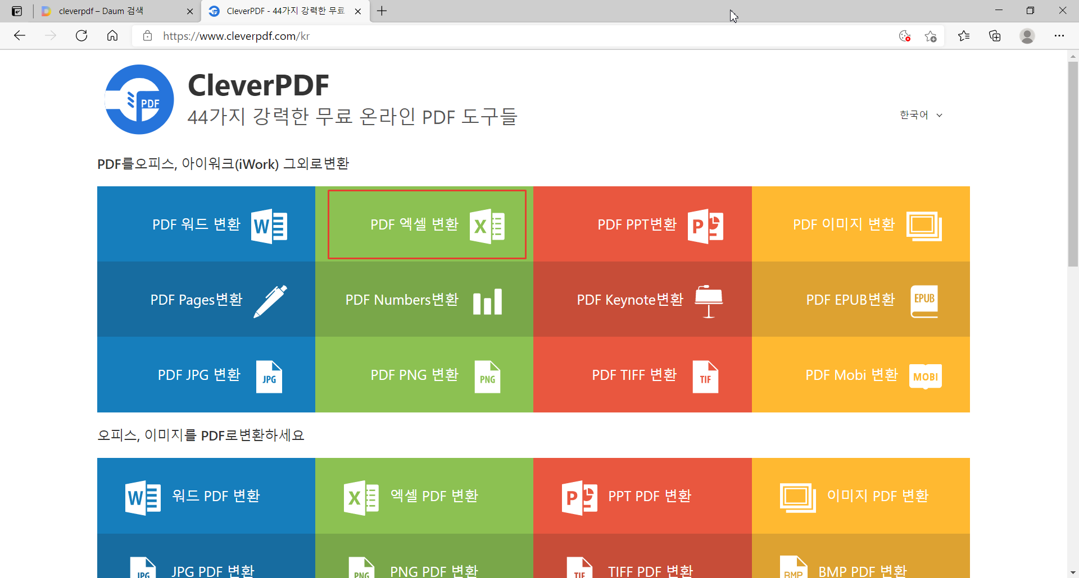Viewport: 1079px width, 578px height.
Task: Open the PDF PPT변환 link
Action: (x=642, y=224)
